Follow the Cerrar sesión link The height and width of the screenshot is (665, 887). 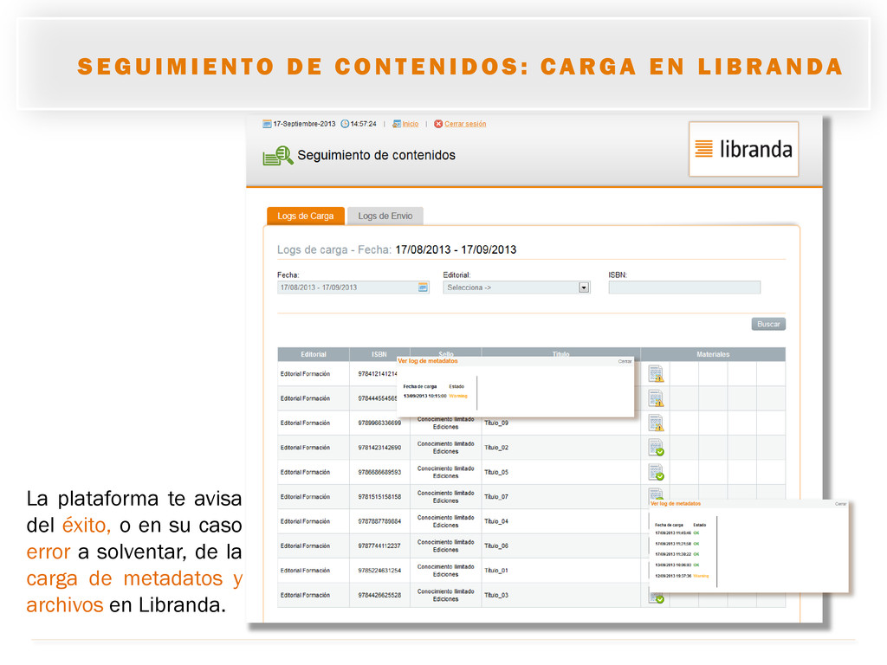coord(465,124)
